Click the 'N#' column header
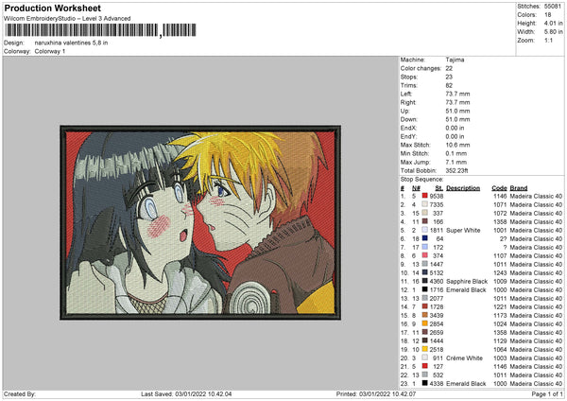The width and height of the screenshot is (567, 401). pyautogui.click(x=416, y=188)
